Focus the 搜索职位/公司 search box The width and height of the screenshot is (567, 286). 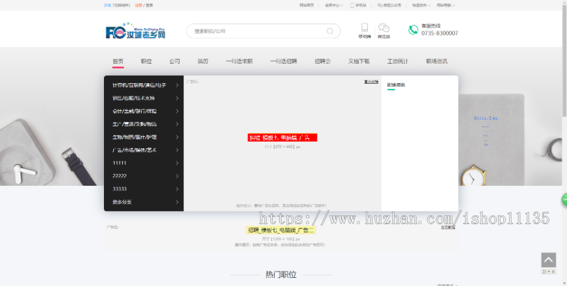[263, 31]
